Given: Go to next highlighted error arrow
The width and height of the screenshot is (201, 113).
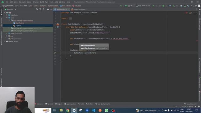Looking at the screenshot, I should tap(197, 13).
